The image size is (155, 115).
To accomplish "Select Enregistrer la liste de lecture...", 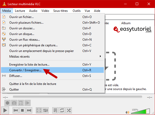I will [x=52, y=65].
